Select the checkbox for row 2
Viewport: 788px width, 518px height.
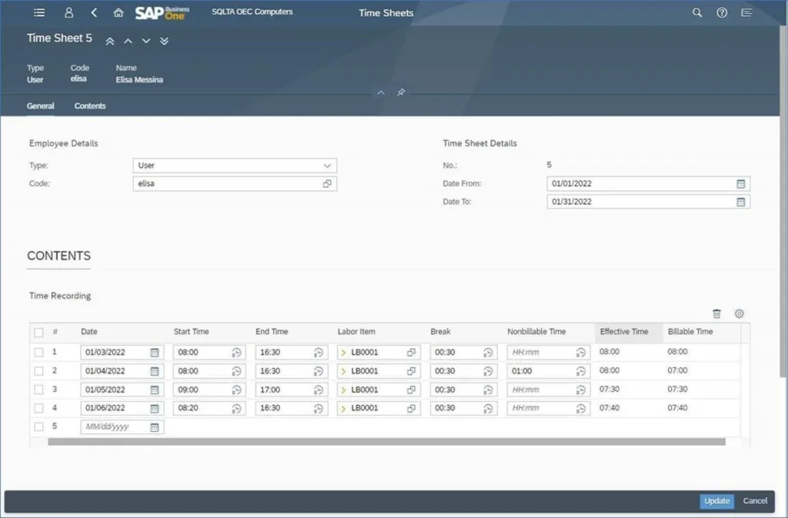click(38, 371)
